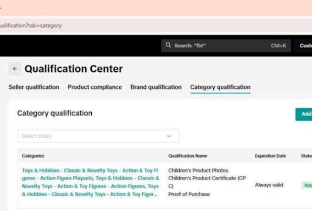Open the Brand qualification tab
The image size is (312, 211).
156,87
